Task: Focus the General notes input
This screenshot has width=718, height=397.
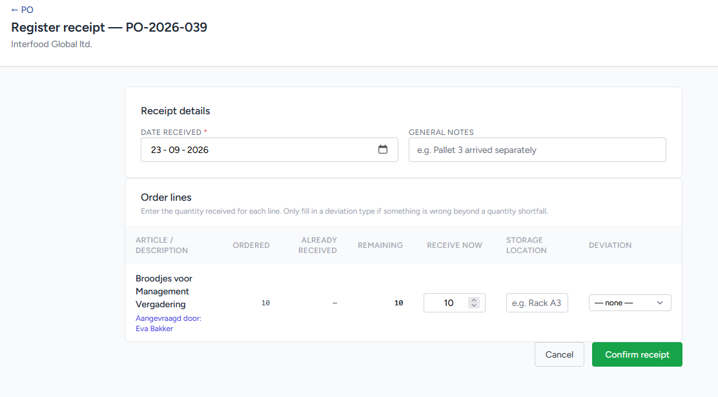Action: click(537, 150)
